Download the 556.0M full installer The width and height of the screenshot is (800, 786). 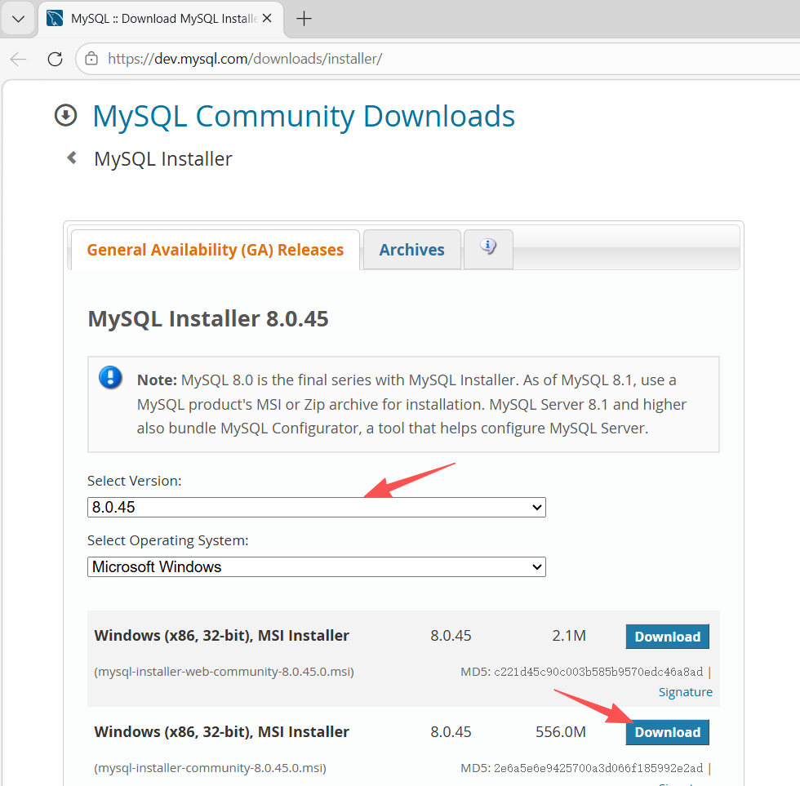668,732
